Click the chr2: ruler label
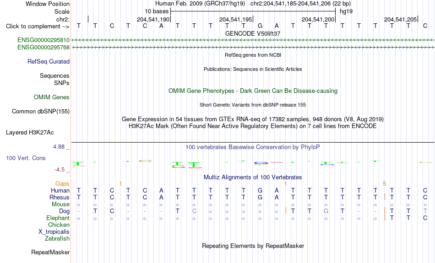 (x=63, y=19)
